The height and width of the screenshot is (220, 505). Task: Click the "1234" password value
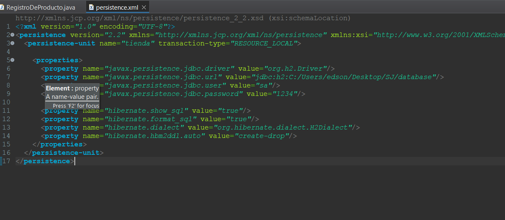click(x=284, y=94)
